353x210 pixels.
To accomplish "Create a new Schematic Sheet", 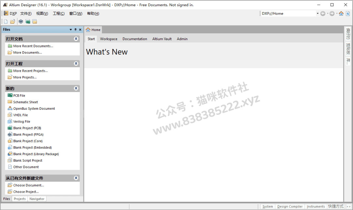I will tap(25, 102).
